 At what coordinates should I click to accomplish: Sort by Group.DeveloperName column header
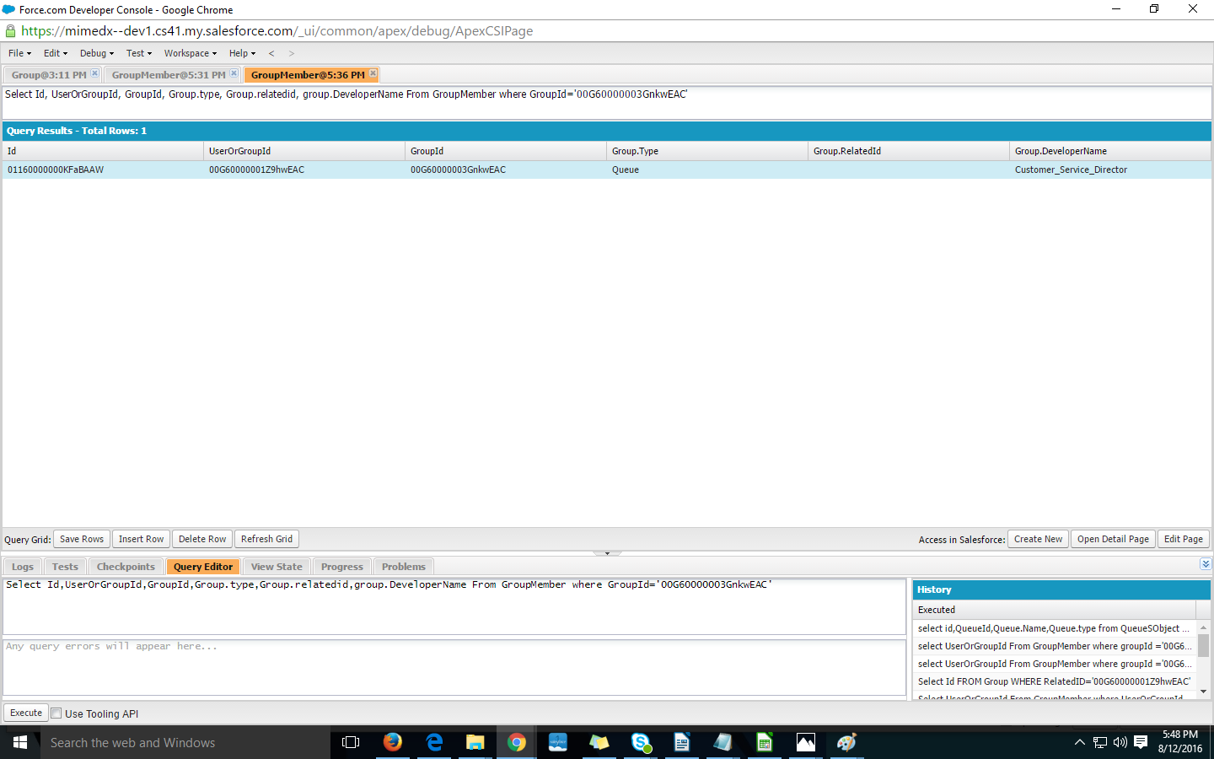(x=1109, y=151)
